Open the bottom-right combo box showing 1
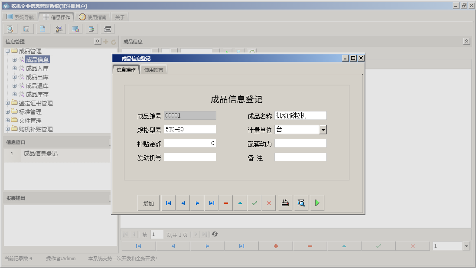The height and width of the screenshot is (268, 476). 466,246
